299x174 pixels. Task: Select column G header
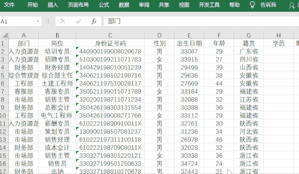click(248, 35)
